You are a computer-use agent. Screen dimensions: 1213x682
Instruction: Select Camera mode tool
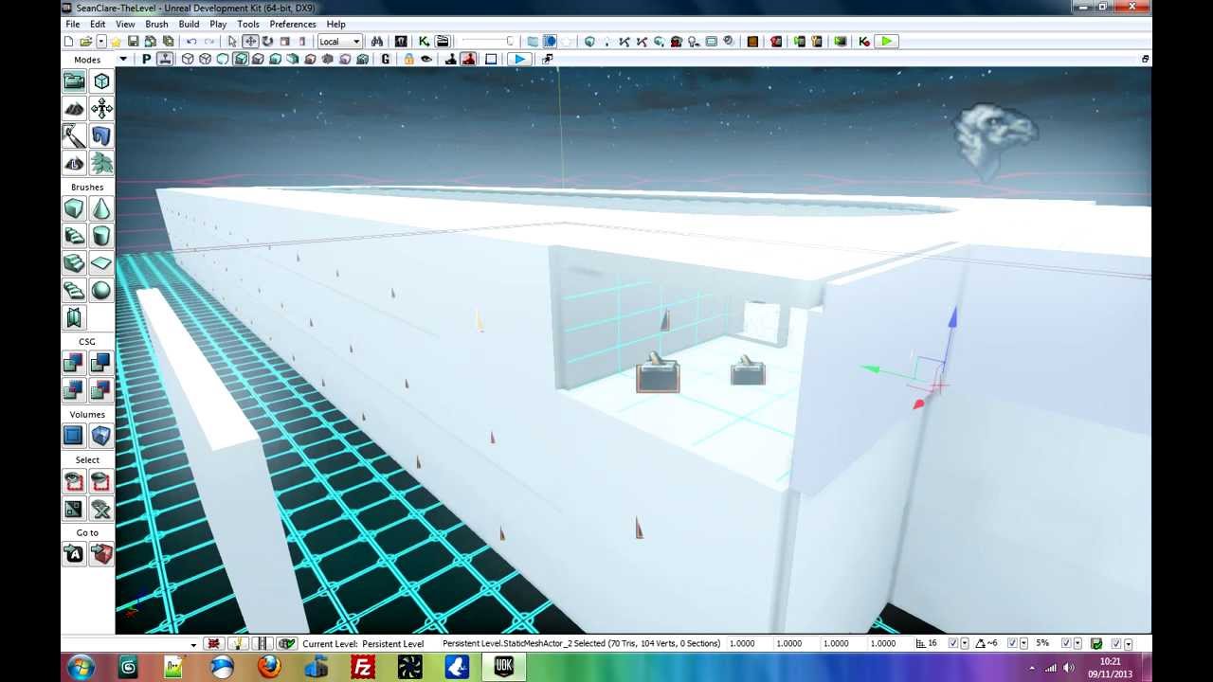[74, 81]
